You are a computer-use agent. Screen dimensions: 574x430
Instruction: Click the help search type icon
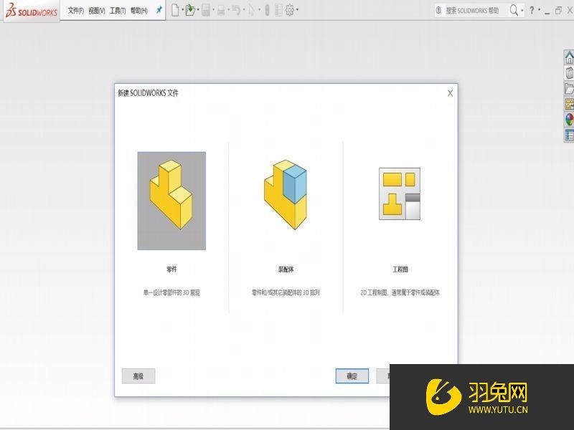pyautogui.click(x=438, y=10)
